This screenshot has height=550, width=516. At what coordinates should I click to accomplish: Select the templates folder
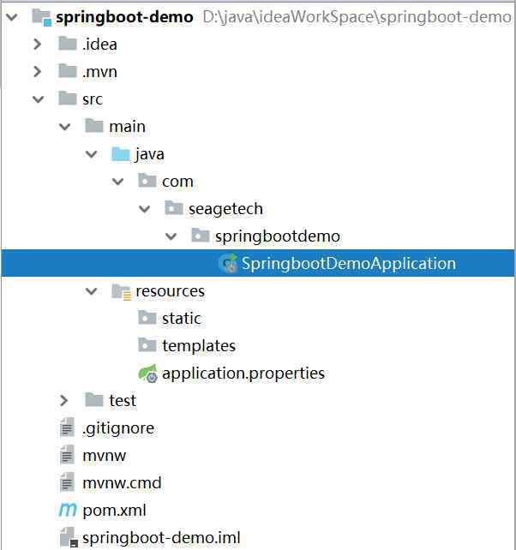point(199,346)
